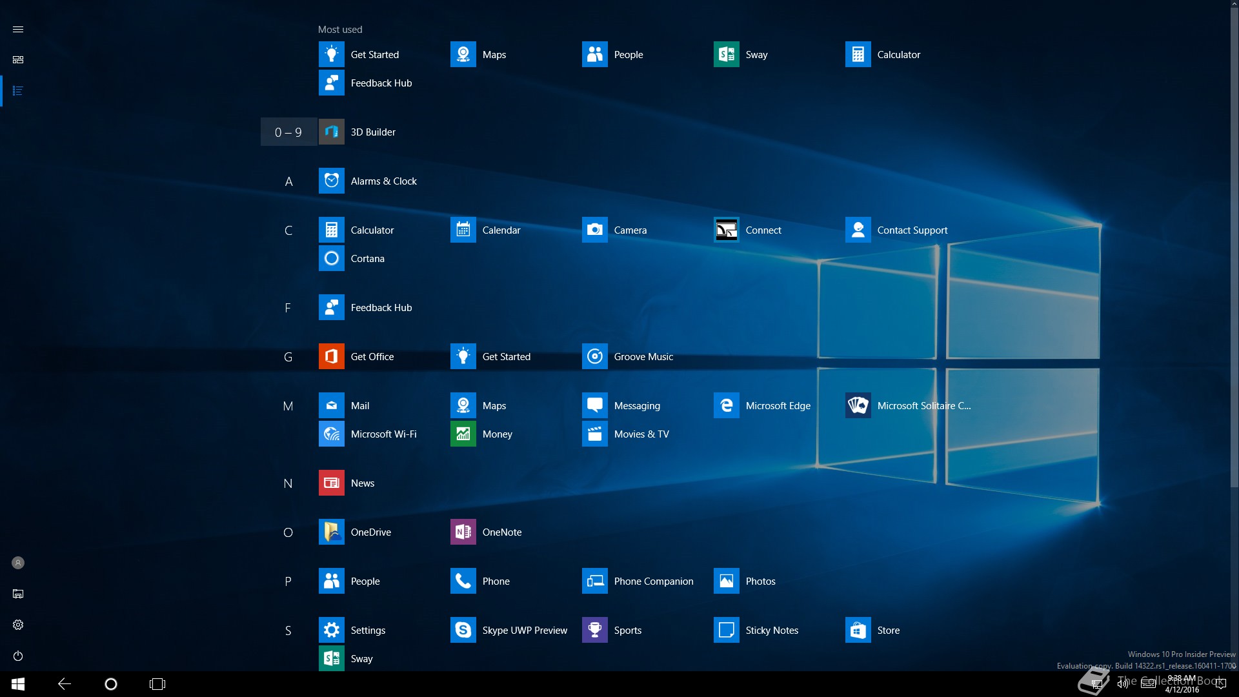Expand the hamburger menu in the sidebar
The image size is (1239, 697).
pos(18,30)
